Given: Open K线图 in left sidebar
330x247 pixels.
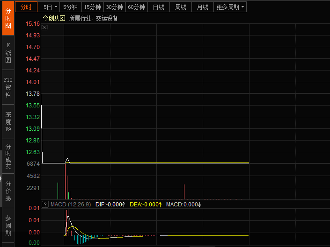Looking at the screenshot, I should coord(8,53).
